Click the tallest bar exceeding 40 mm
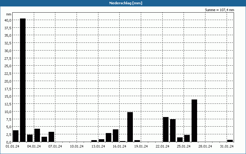 [23, 80]
